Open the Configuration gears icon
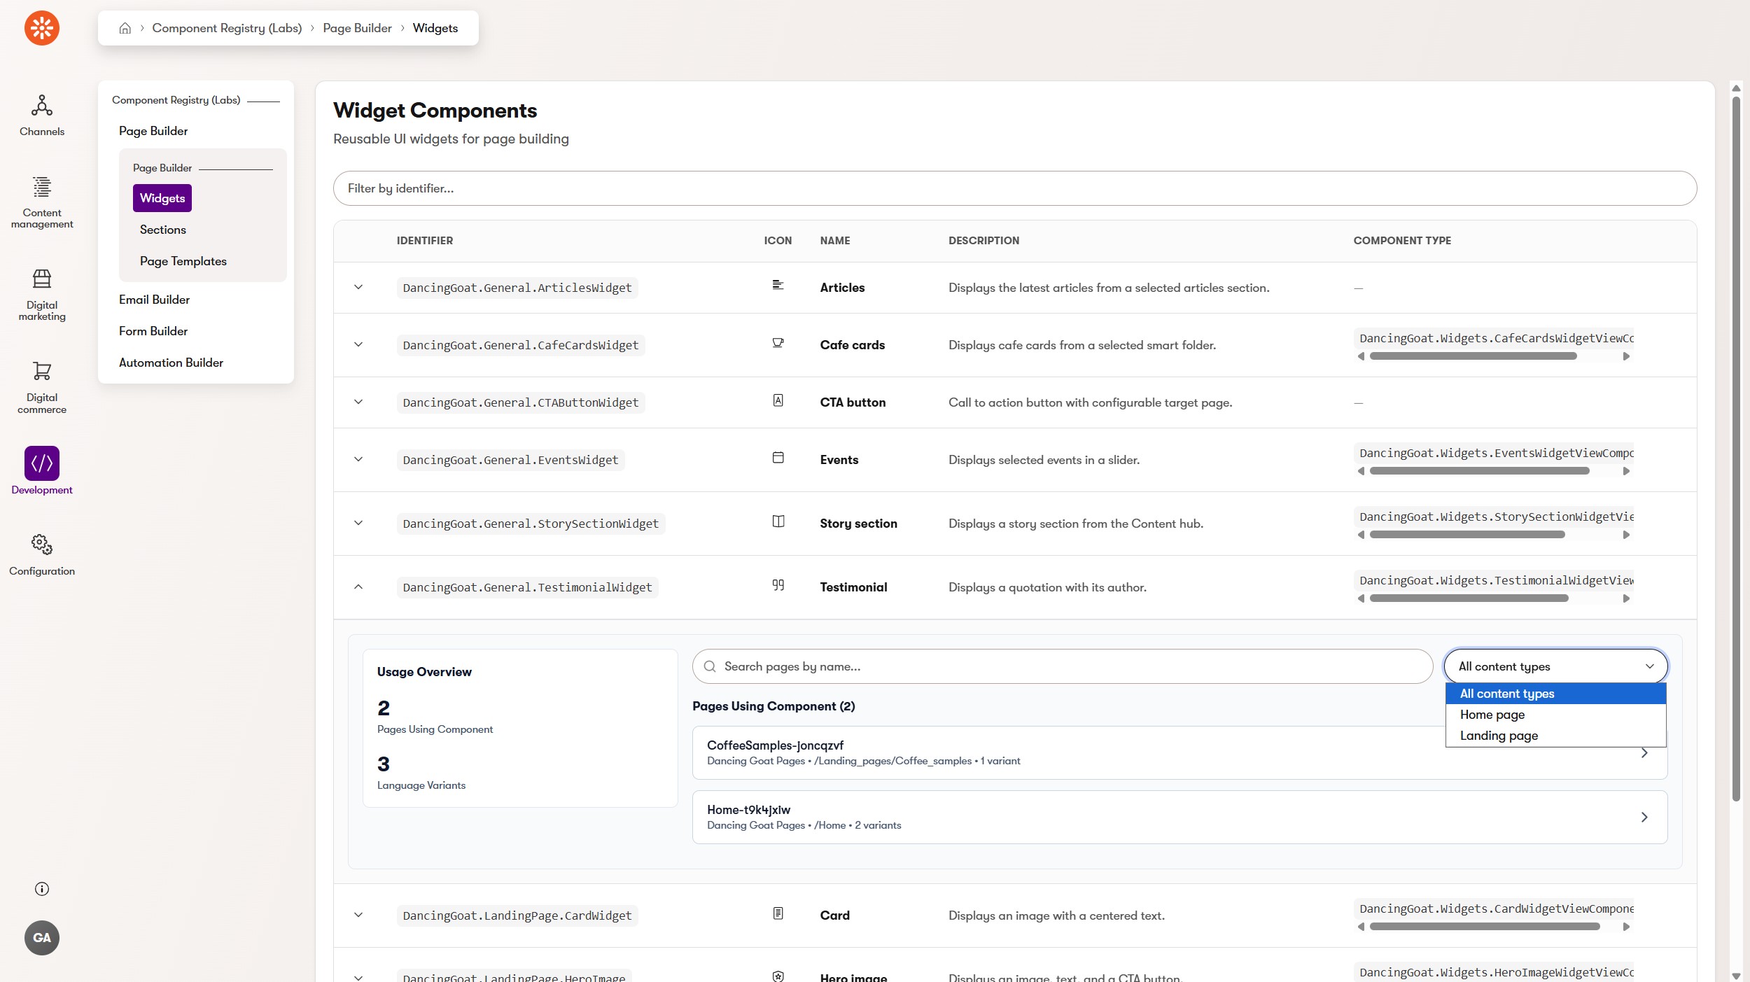The image size is (1750, 982). click(42, 544)
